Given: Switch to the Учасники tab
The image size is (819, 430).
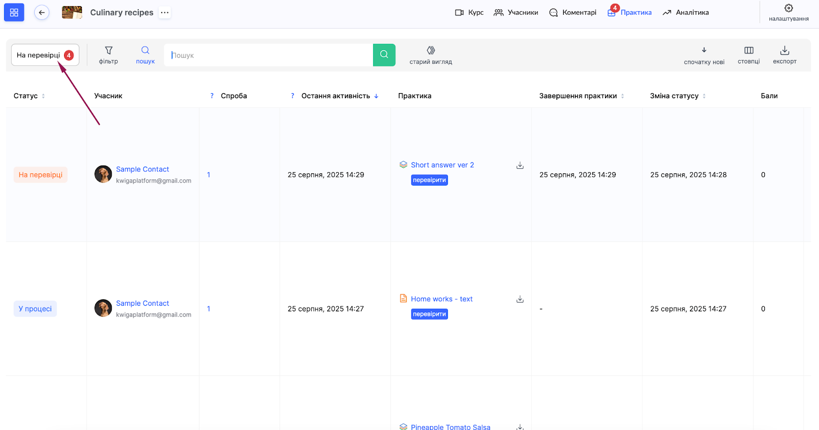Looking at the screenshot, I should [x=516, y=13].
